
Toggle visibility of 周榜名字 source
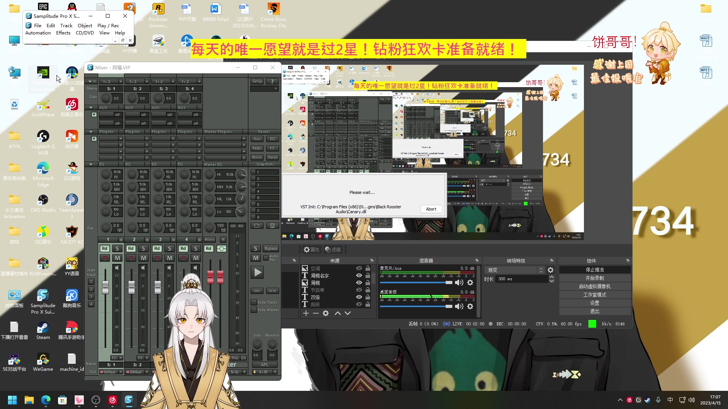[359, 275]
